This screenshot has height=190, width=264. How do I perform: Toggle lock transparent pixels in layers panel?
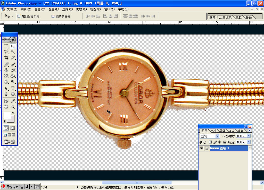[210, 142]
